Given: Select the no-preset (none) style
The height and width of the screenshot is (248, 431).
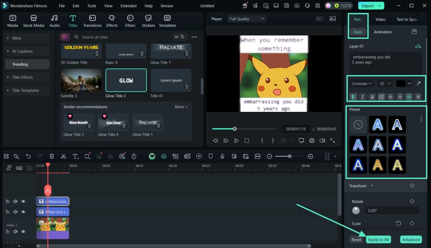Looking at the screenshot, I should click(x=358, y=124).
